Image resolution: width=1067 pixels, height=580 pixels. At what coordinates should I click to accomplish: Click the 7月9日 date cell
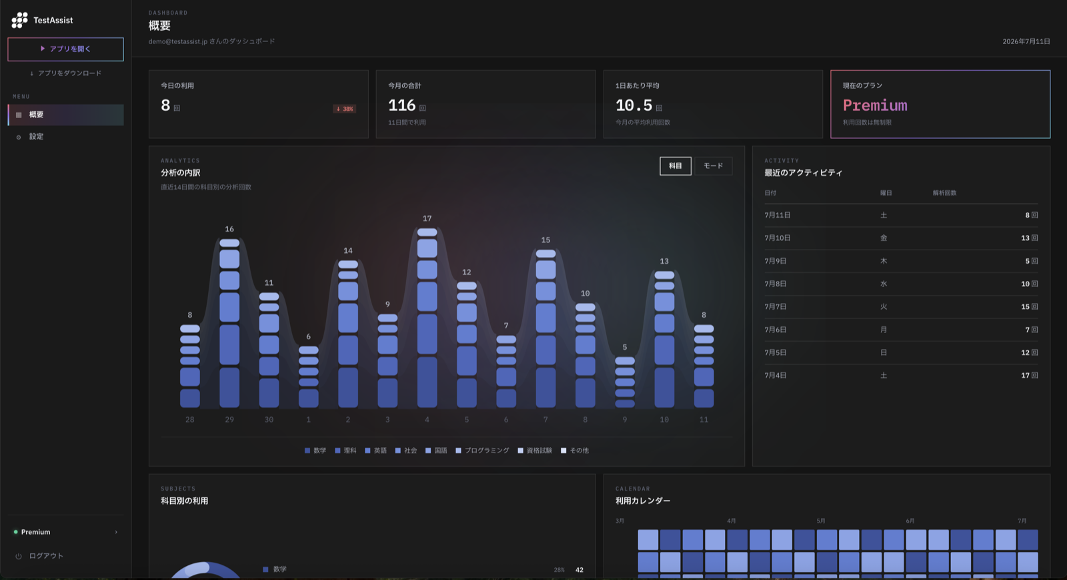tap(776, 261)
